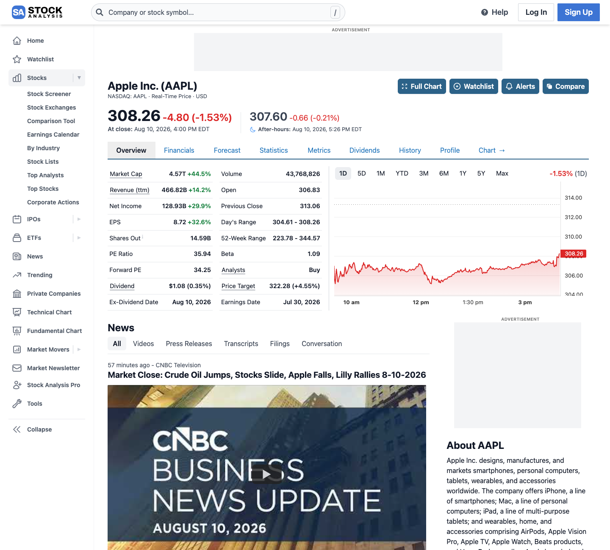Click the Private Companies building icon
The height and width of the screenshot is (550, 610).
coord(17,294)
